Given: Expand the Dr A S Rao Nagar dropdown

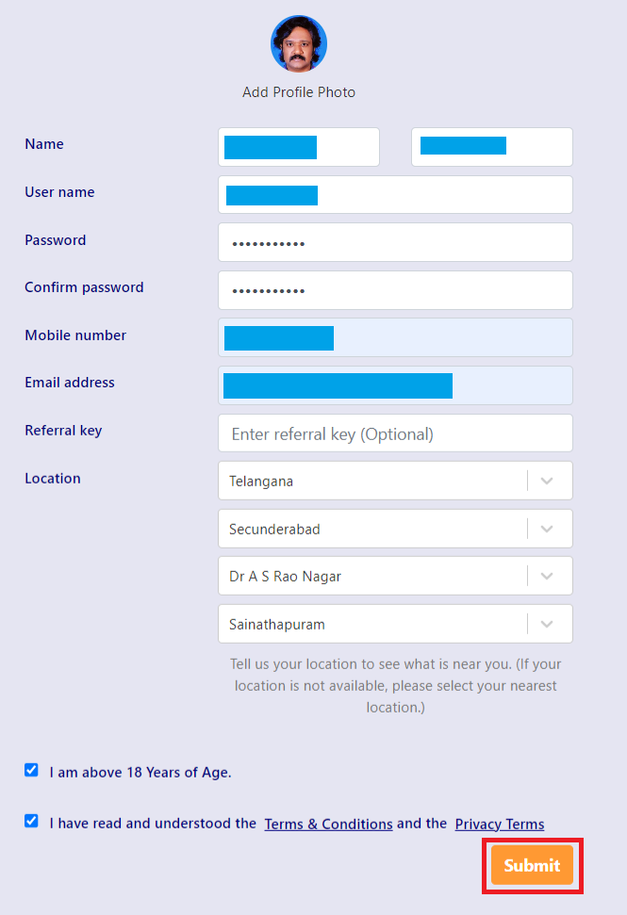Looking at the screenshot, I should pos(547,576).
